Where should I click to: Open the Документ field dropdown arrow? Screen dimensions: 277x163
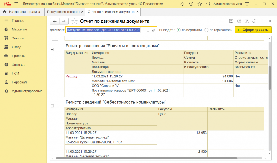[143, 30]
